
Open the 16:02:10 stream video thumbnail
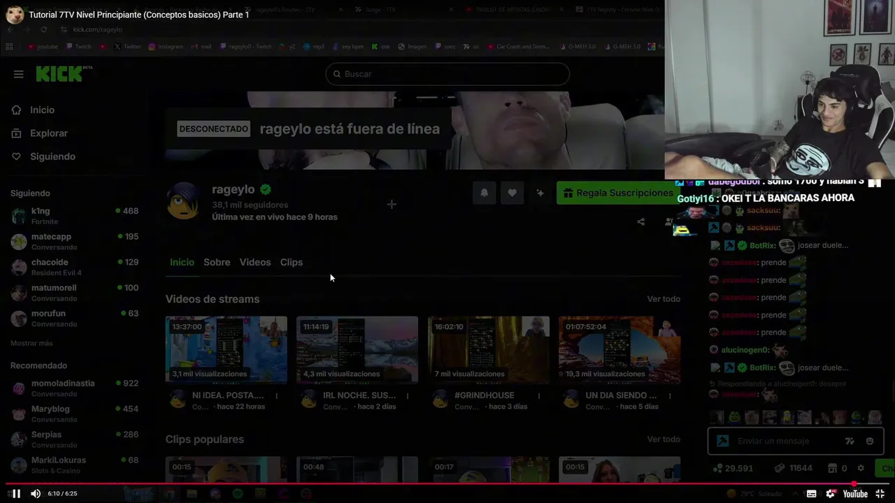click(488, 349)
